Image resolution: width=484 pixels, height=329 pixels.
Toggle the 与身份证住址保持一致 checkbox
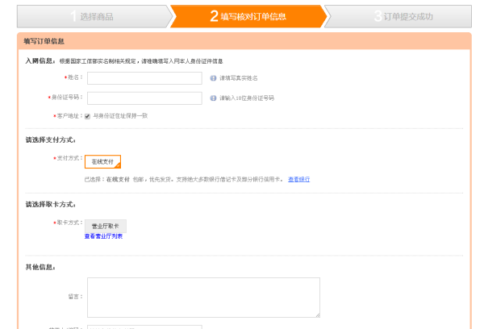point(87,116)
